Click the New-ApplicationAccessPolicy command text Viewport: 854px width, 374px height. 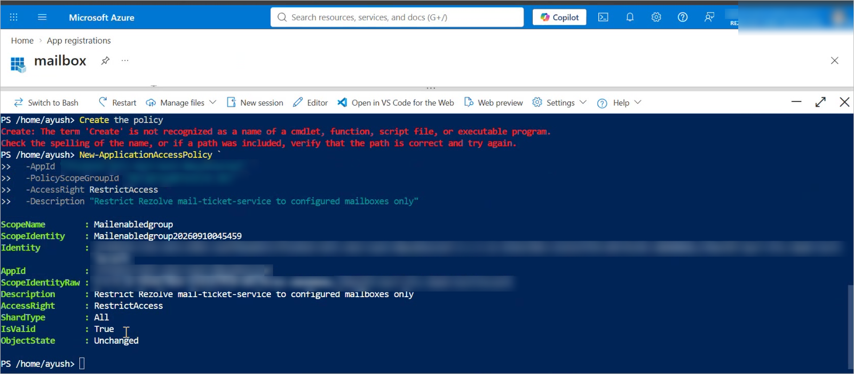tap(146, 155)
